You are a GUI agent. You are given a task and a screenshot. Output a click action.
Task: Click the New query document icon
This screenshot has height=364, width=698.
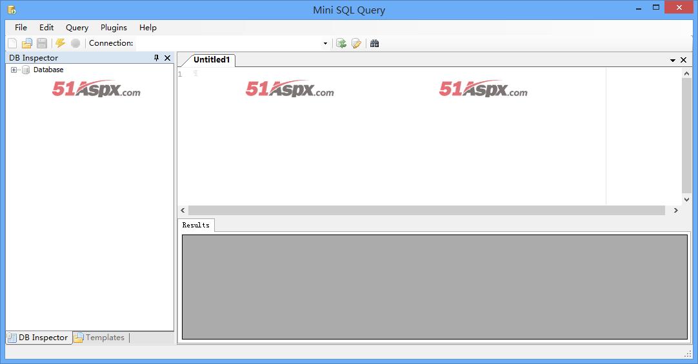[x=12, y=43]
